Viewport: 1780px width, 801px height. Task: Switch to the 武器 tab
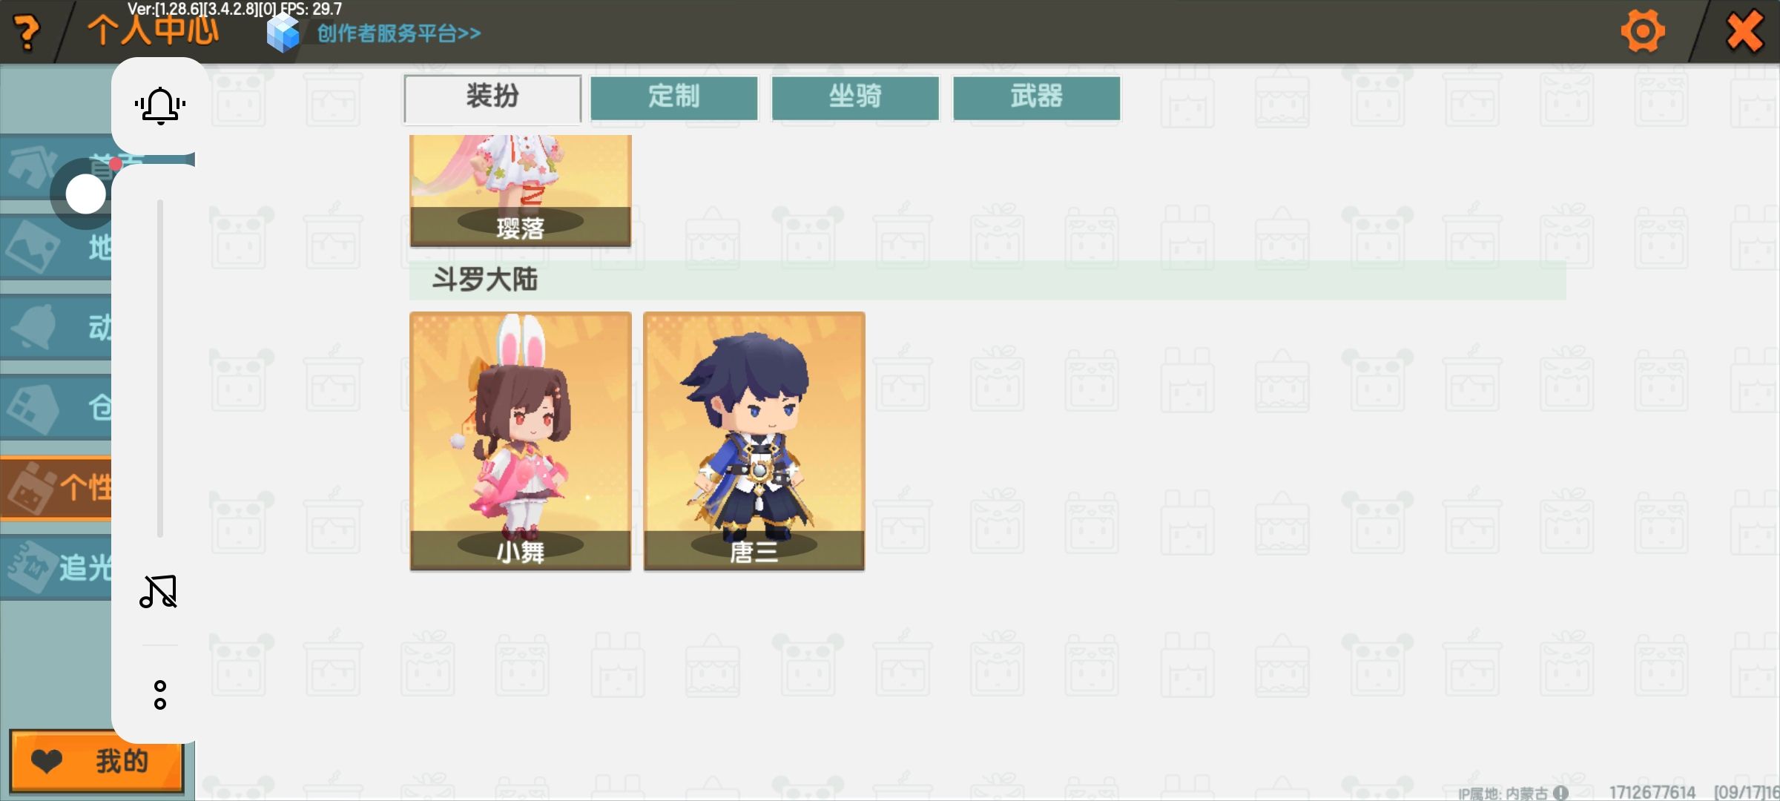(x=1036, y=97)
